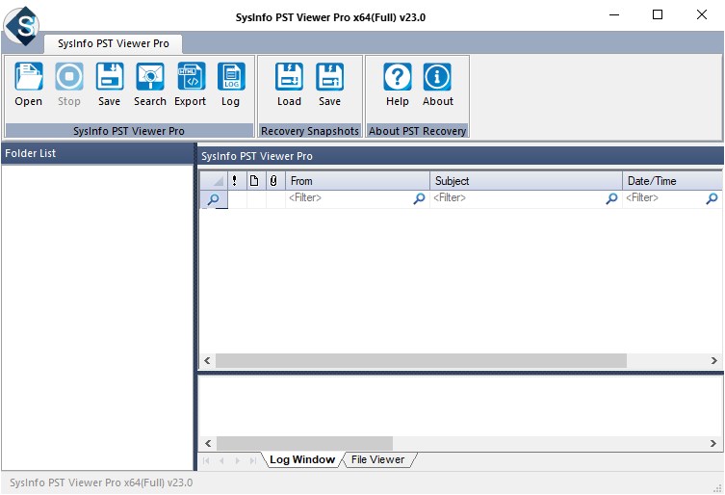
Task: Save a snapshot in the Recovery Snapshots group
Action: point(329,85)
